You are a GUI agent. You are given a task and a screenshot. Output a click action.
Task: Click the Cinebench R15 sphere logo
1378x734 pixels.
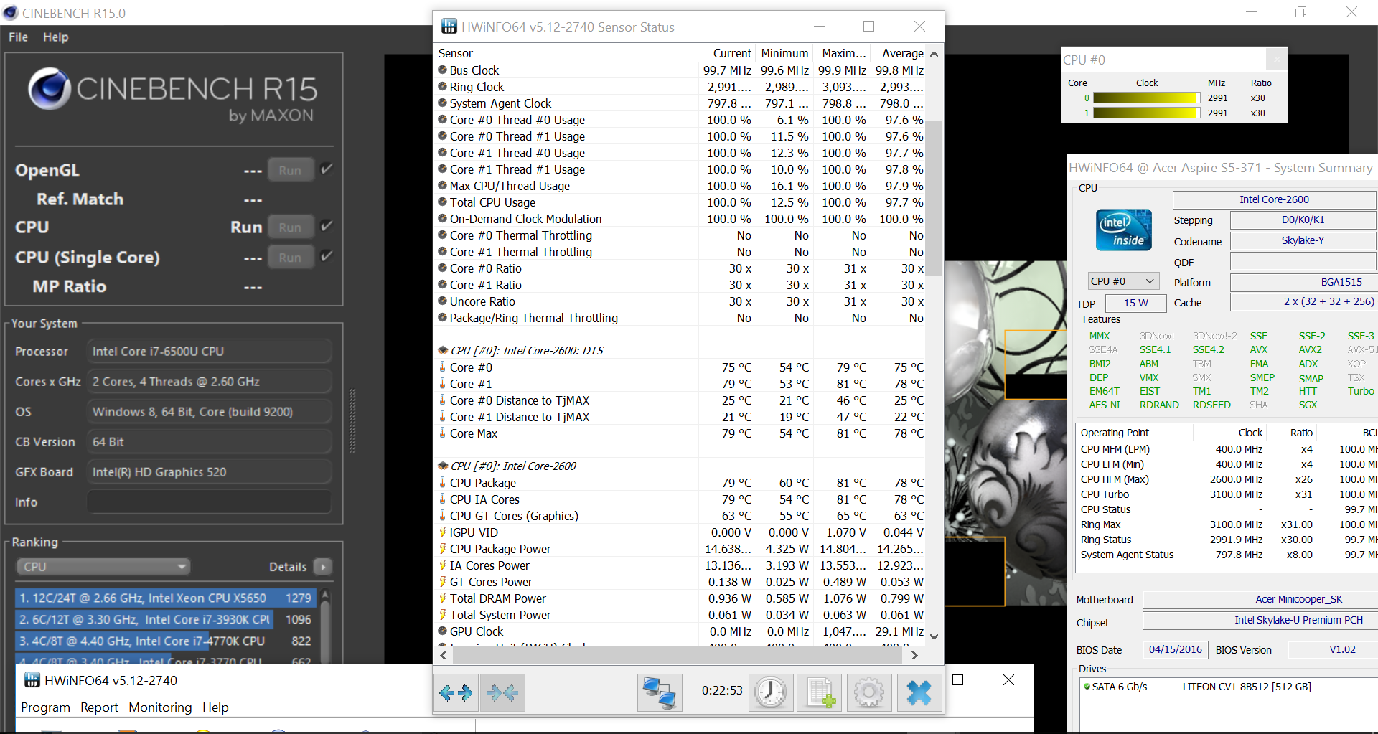point(49,89)
